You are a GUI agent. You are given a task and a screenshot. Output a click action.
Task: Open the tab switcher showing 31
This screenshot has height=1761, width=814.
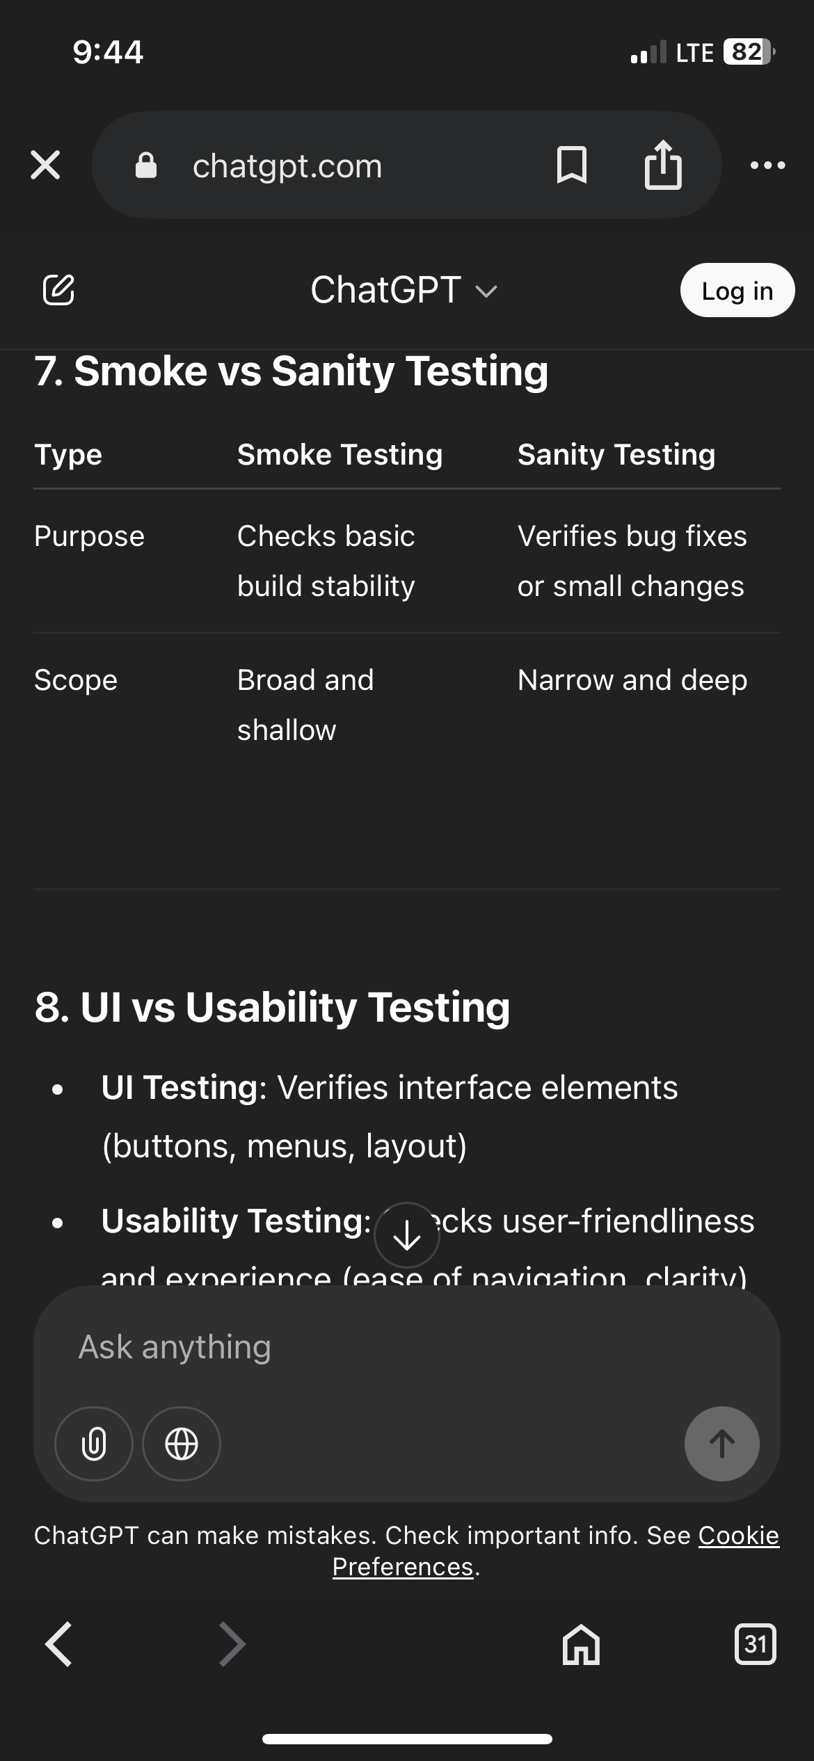pyautogui.click(x=756, y=1644)
